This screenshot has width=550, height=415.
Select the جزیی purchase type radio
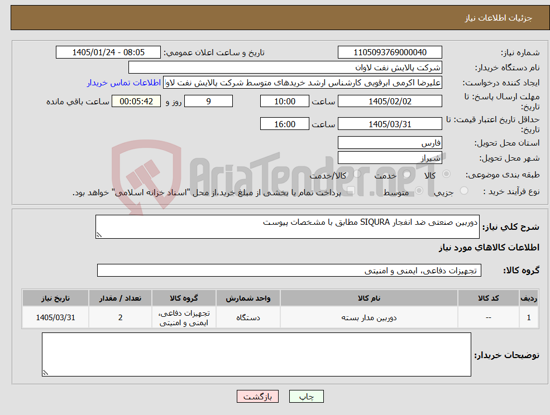click(x=463, y=191)
